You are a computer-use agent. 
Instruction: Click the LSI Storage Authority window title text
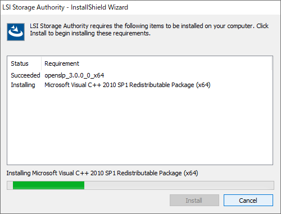[x=65, y=7]
